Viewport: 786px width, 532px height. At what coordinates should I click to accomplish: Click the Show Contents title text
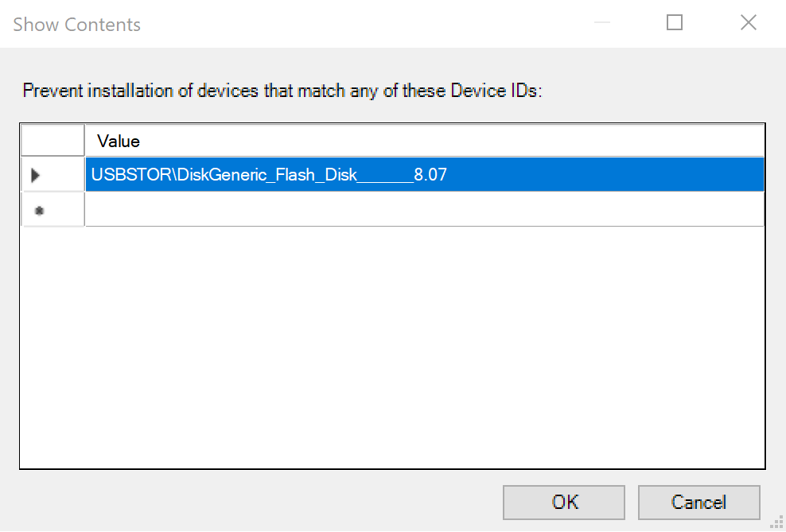(77, 25)
